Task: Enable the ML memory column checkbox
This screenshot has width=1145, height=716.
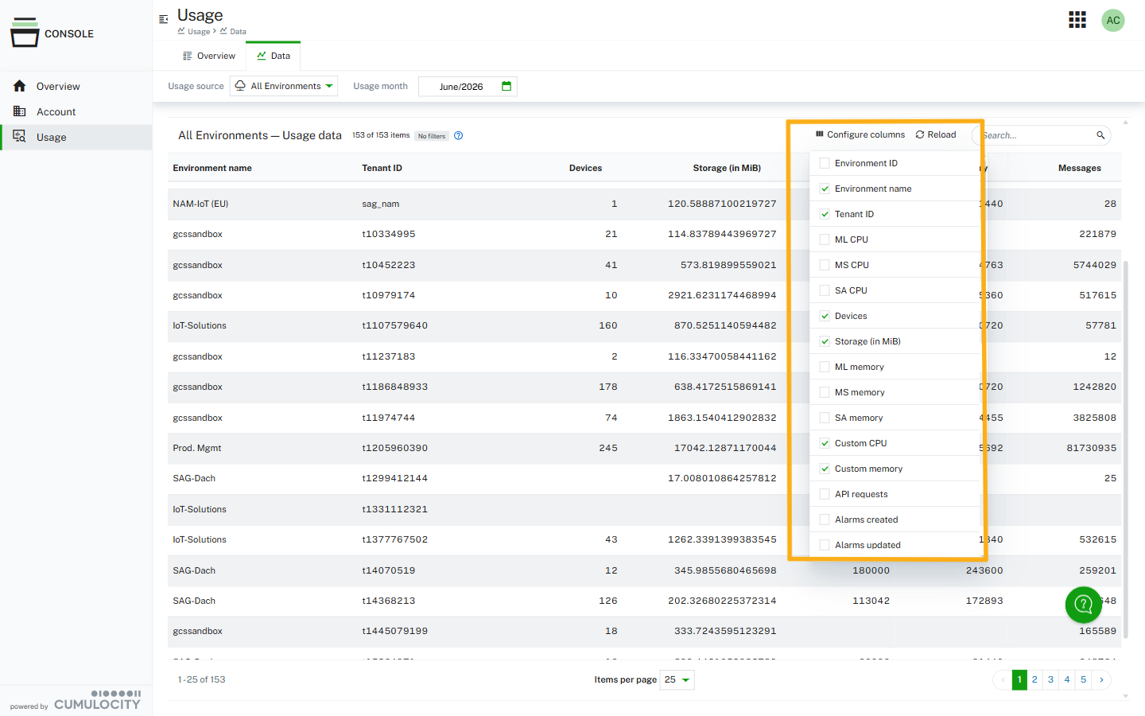Action: 825,367
